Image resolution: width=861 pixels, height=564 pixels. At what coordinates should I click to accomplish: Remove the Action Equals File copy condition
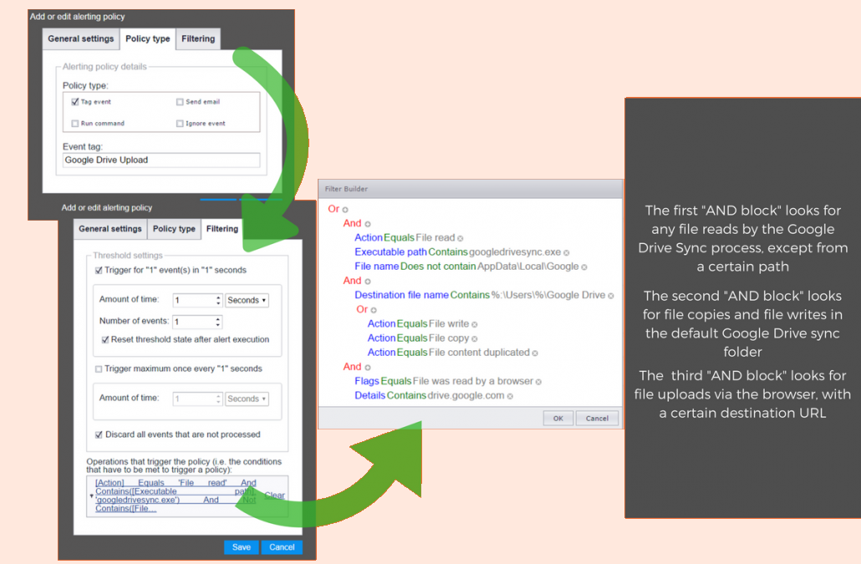point(475,339)
